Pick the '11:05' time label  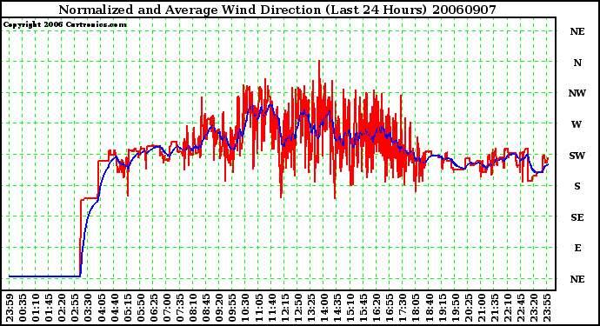pos(258,308)
